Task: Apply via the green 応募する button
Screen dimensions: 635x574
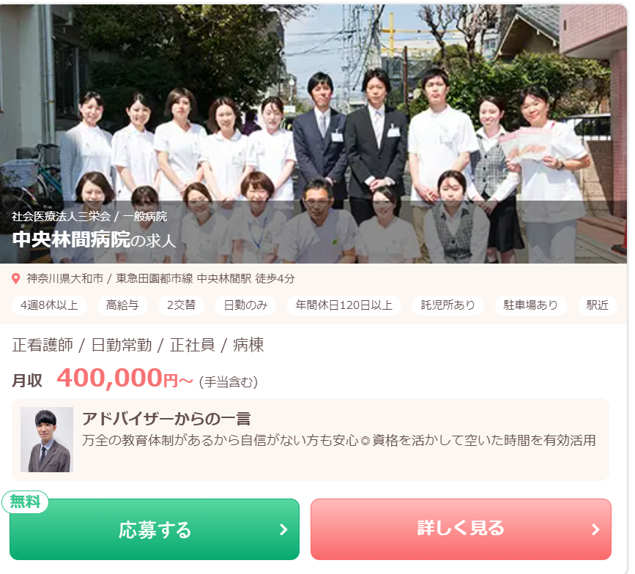Action: 155,529
